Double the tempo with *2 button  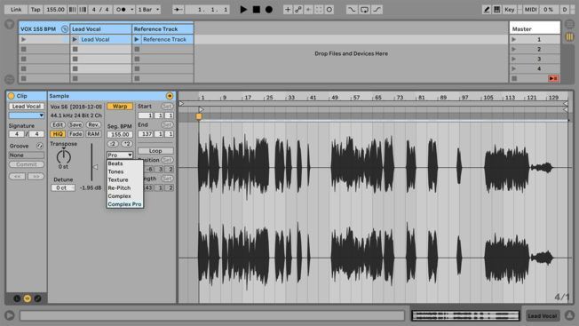tap(127, 144)
